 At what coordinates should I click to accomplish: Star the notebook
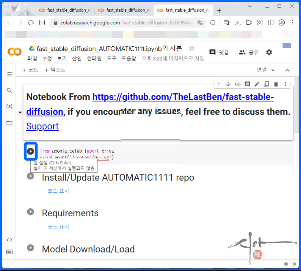point(192,48)
